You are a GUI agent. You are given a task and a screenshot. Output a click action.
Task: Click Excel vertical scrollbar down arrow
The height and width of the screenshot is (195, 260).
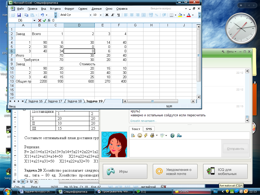coord(199,97)
